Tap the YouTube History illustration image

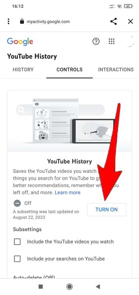click(69, 121)
